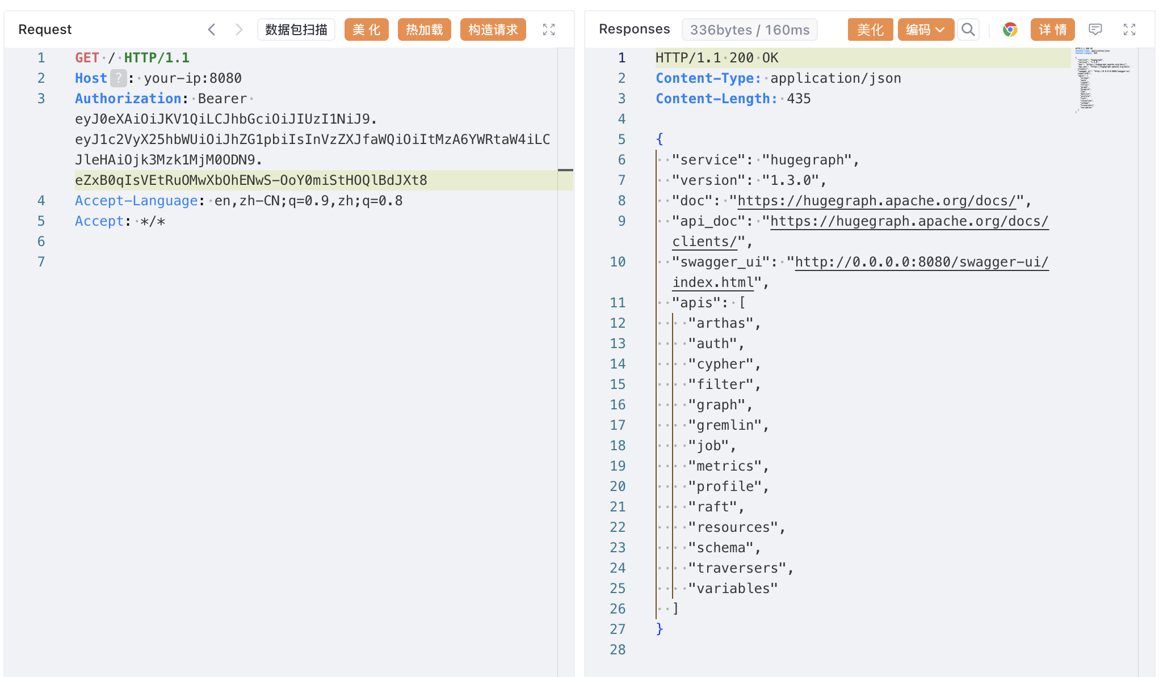Image resolution: width=1159 pixels, height=677 pixels.
Task: Expand the Responses panel to fullscreen
Action: pyautogui.click(x=1129, y=29)
